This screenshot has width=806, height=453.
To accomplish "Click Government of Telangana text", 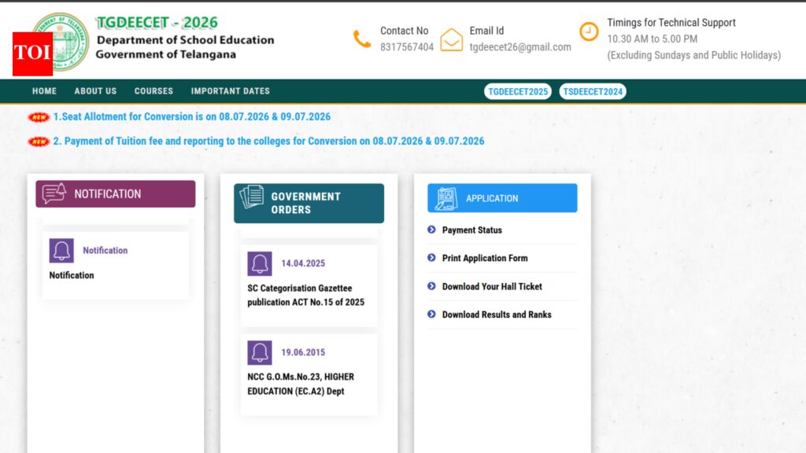I will tap(166, 54).
